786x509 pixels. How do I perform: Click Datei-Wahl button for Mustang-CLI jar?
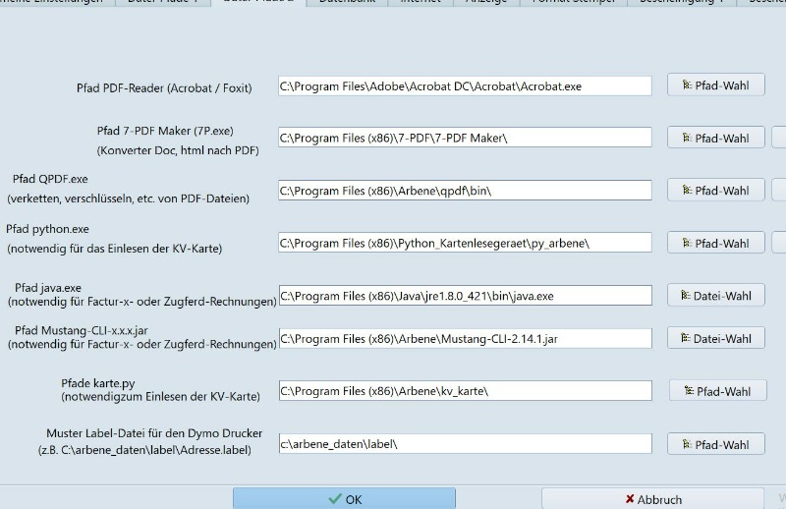coord(715,338)
